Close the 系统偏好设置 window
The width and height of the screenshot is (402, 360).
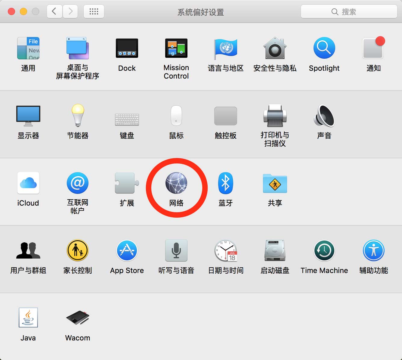click(11, 11)
